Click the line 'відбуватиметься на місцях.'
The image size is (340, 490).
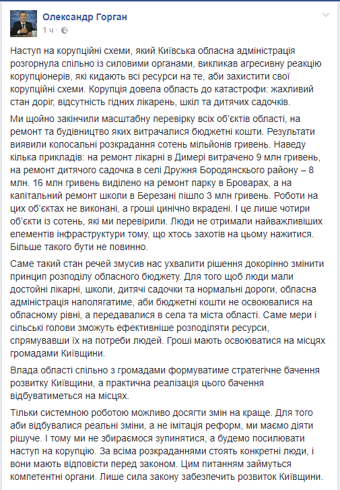tap(69, 396)
